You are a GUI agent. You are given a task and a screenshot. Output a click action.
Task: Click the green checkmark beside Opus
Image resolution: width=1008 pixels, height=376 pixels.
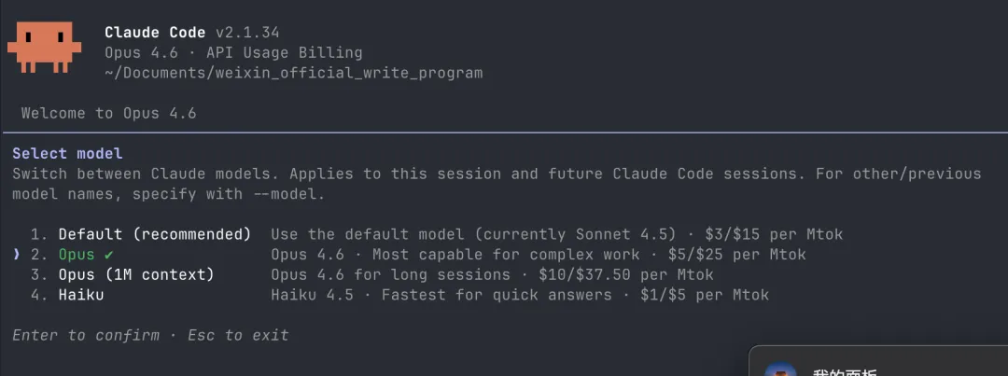tap(108, 255)
